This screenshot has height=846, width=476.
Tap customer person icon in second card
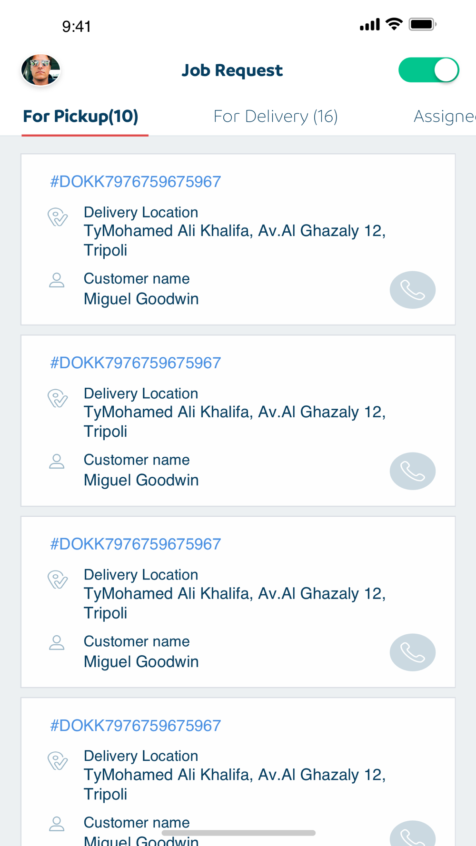pos(57,462)
